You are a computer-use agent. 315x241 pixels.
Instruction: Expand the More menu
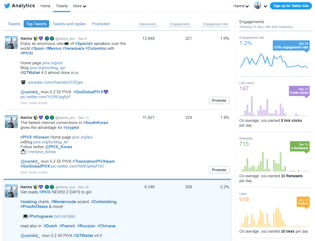tap(80, 6)
